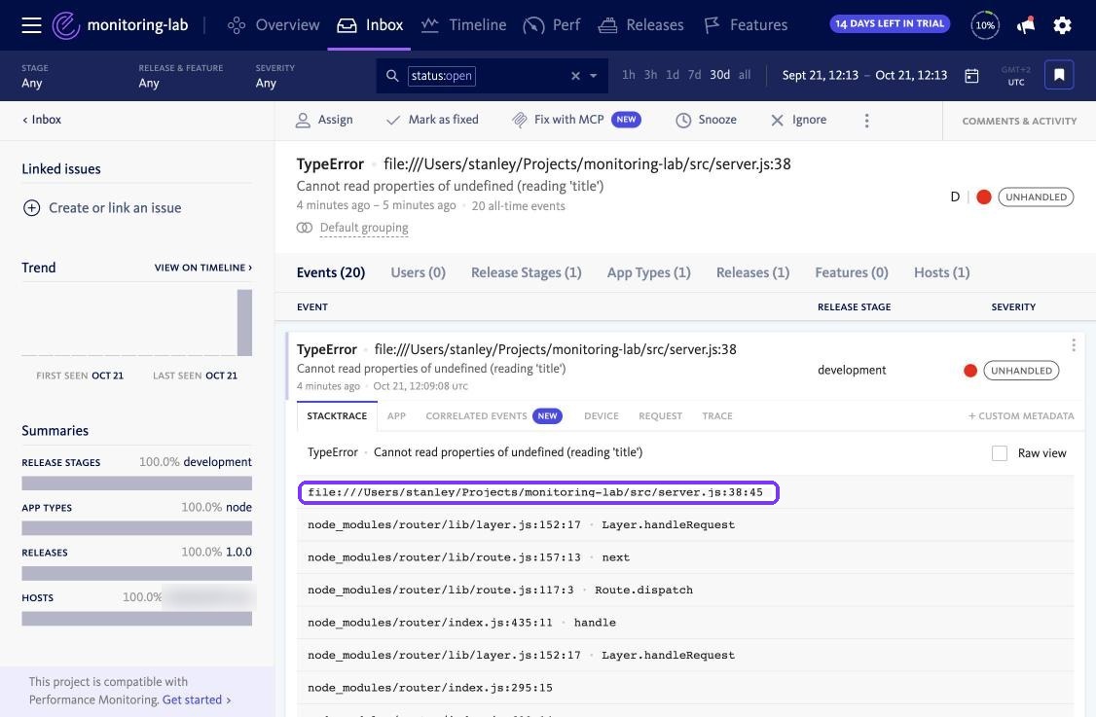The width and height of the screenshot is (1096, 717).
Task: Click Fix with MCP
Action: (576, 120)
